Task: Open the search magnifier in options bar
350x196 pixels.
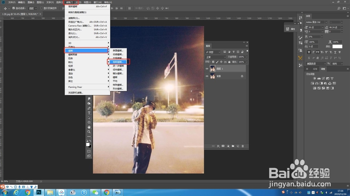Action: click(339, 8)
